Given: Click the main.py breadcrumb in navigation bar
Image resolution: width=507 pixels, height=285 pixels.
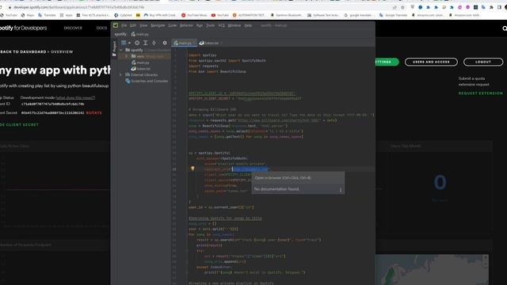Looking at the screenshot, I should [x=140, y=34].
